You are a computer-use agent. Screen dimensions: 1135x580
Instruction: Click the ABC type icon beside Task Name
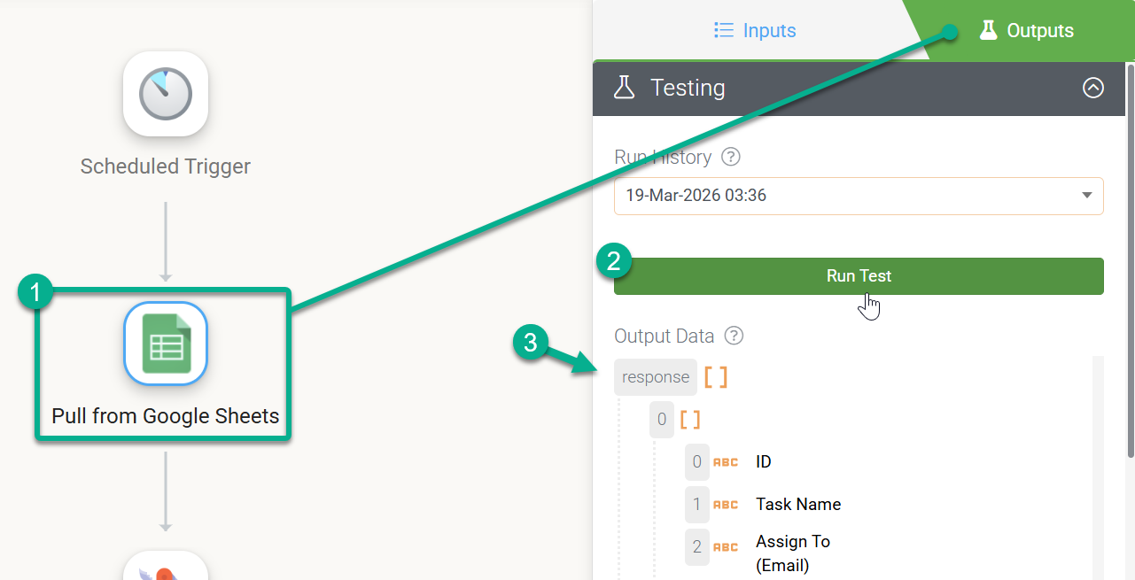[726, 505]
